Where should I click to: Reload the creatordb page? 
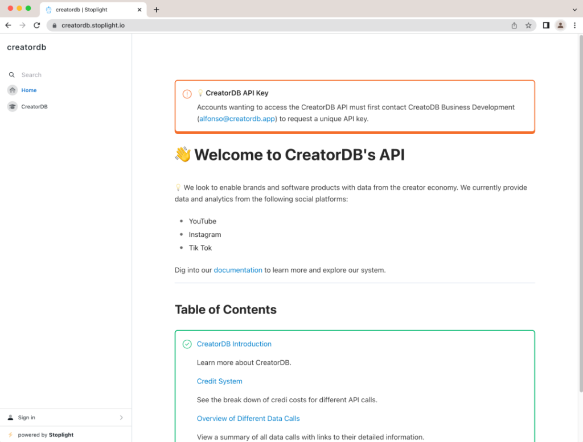36,25
